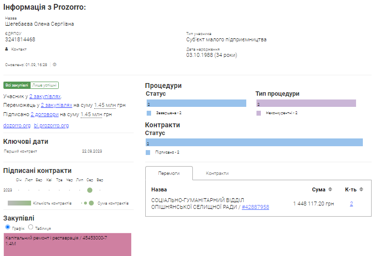375x256 pixels.
Task: Click the blue Підписано legend square
Action: coord(149,152)
